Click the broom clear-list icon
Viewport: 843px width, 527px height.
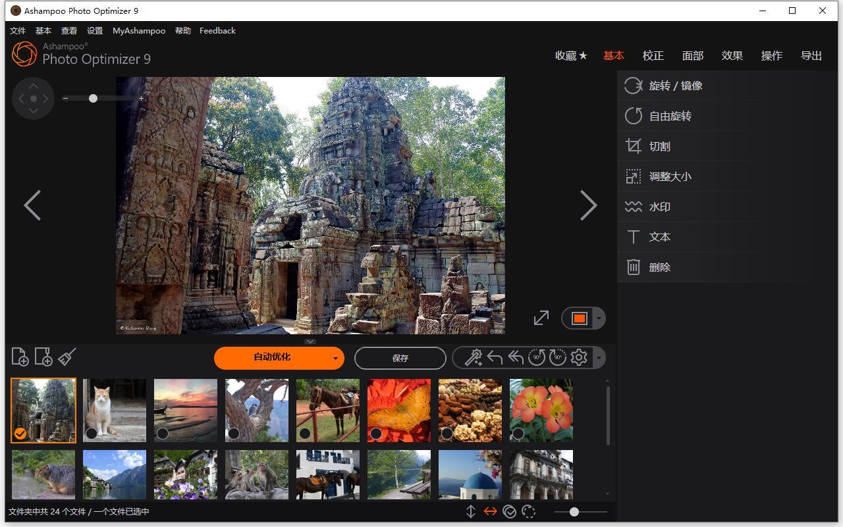coord(67,357)
